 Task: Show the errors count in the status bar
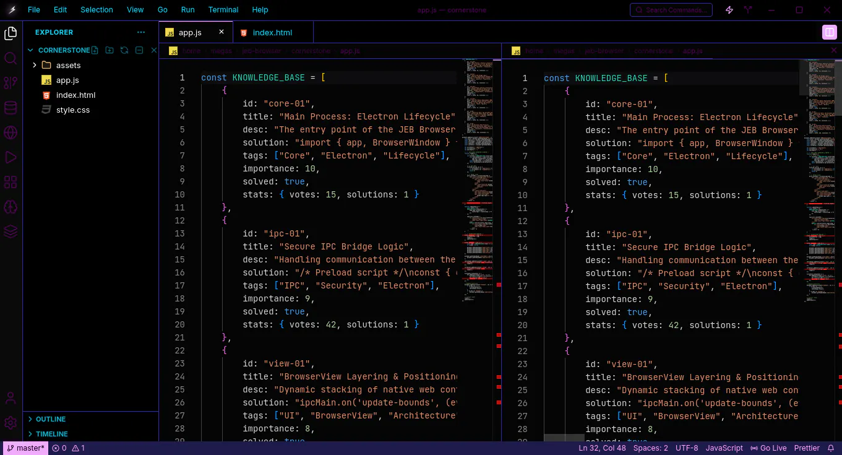coord(59,448)
